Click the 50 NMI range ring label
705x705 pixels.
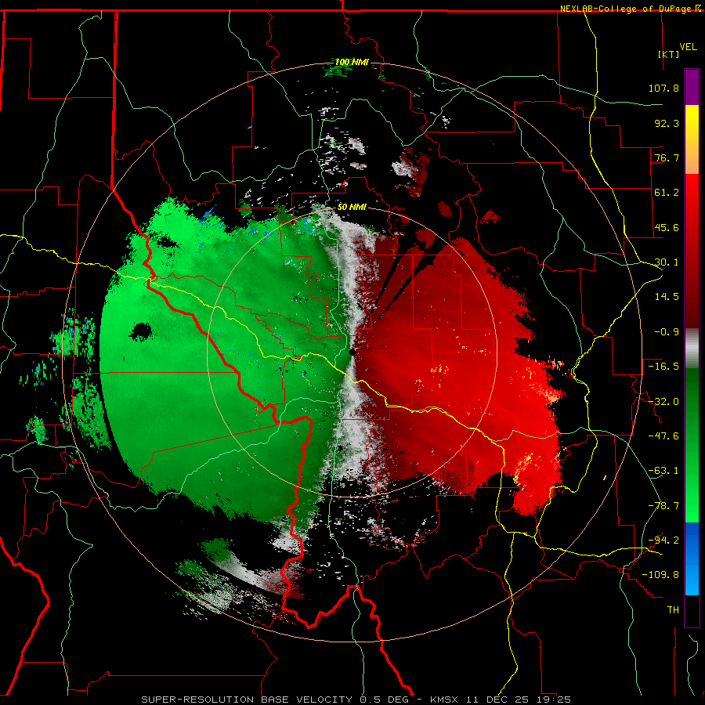[x=352, y=207]
